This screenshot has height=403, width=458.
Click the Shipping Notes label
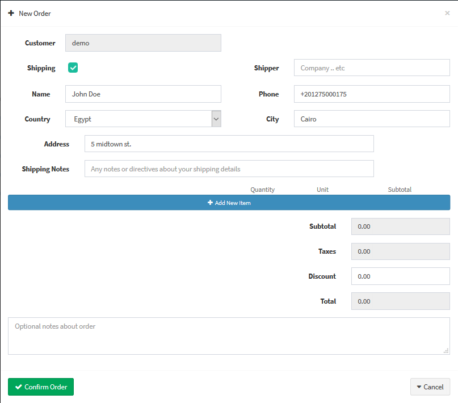click(x=45, y=169)
